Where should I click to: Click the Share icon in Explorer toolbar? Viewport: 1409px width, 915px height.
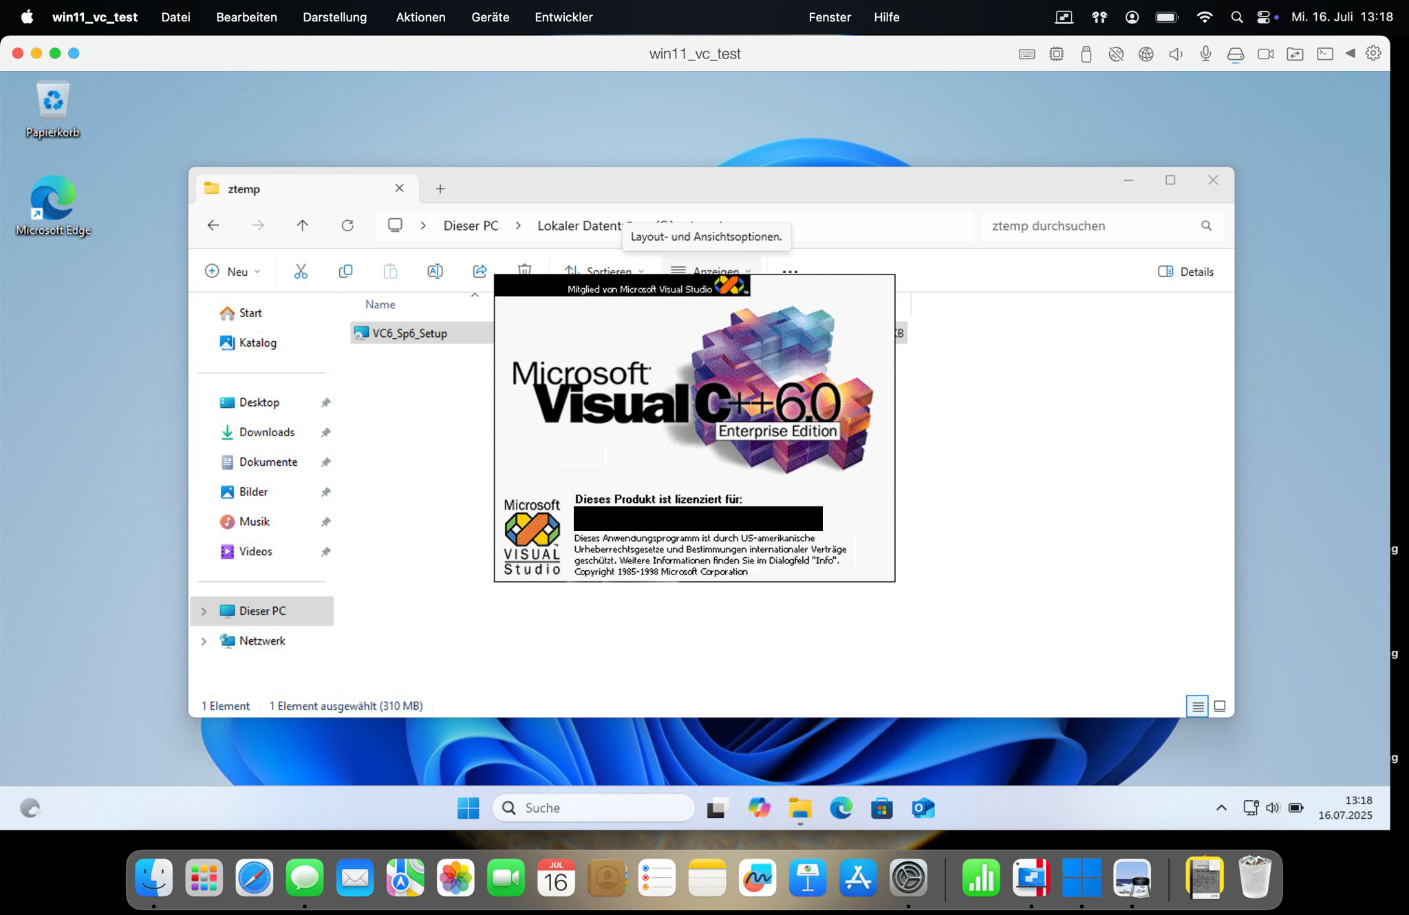(x=480, y=272)
